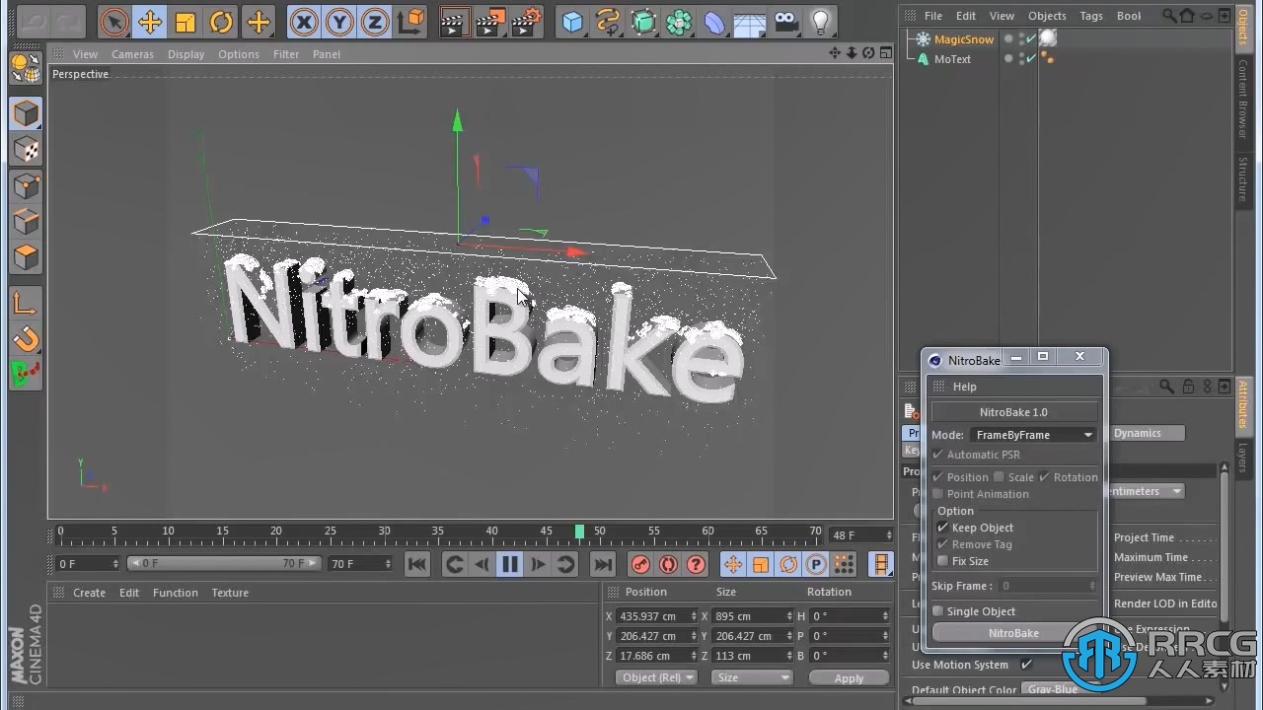Open the Edit Render Settings icon
1263x710 pixels.
coord(527,21)
